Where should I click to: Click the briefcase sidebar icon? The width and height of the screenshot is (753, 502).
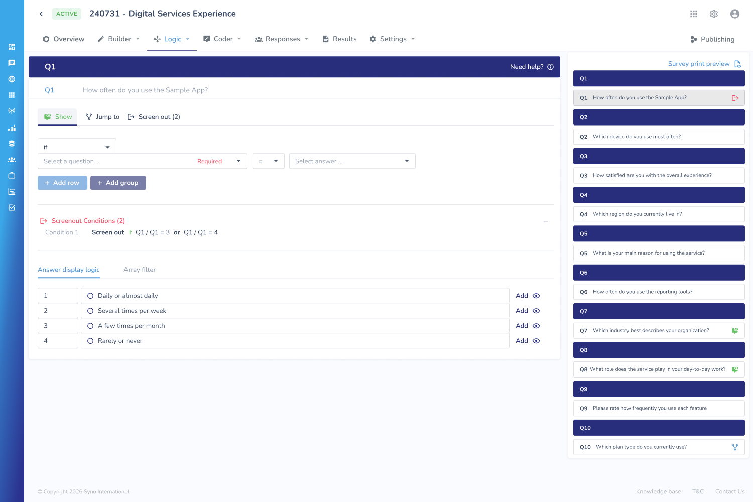point(12,176)
